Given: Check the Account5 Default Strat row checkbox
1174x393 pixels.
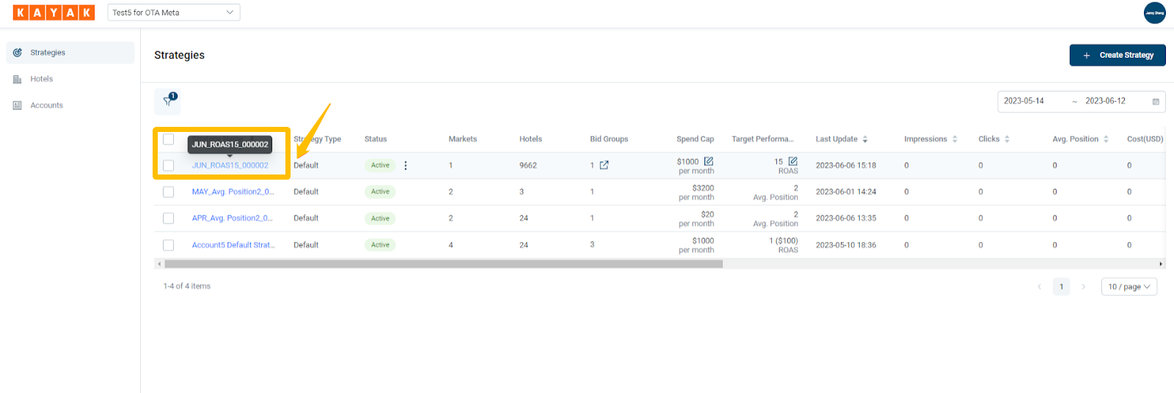Looking at the screenshot, I should point(169,245).
